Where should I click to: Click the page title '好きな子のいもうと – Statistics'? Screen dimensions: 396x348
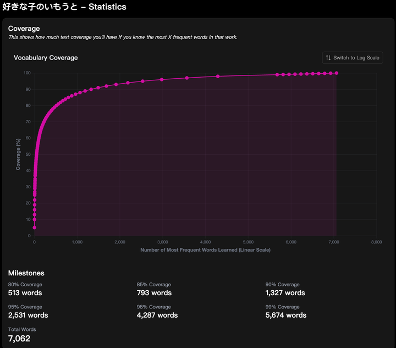point(64,7)
